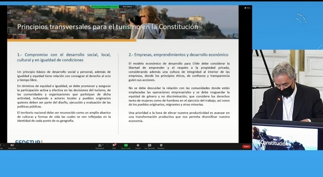Screen dimensions: 323x177
Task: Click the green Share Screen icon
Action: point(126,146)
